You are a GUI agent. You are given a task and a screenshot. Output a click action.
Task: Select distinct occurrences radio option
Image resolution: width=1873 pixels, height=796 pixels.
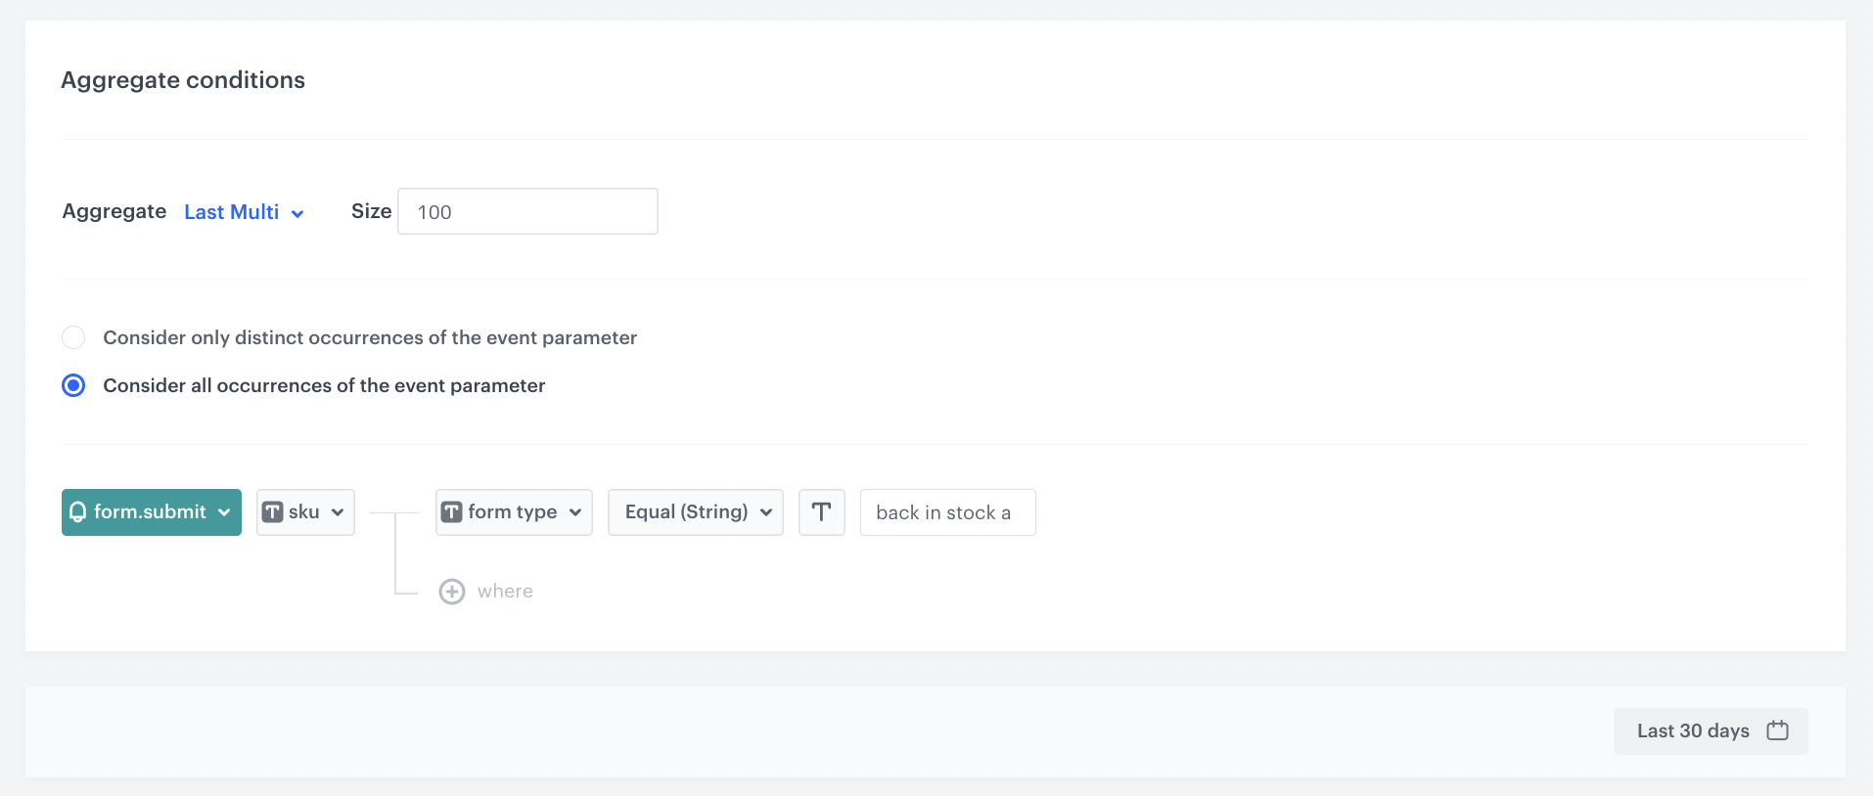pos(73,337)
